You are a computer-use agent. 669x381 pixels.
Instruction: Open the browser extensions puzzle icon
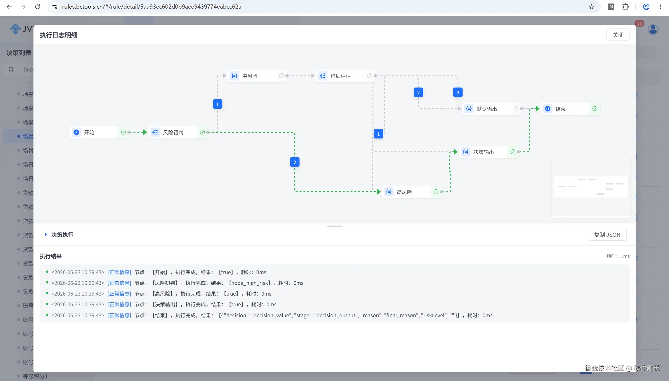point(625,7)
